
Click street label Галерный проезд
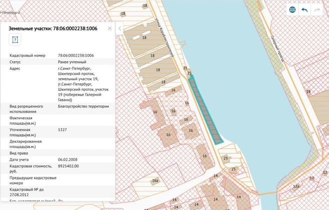pyautogui.click(x=277, y=49)
